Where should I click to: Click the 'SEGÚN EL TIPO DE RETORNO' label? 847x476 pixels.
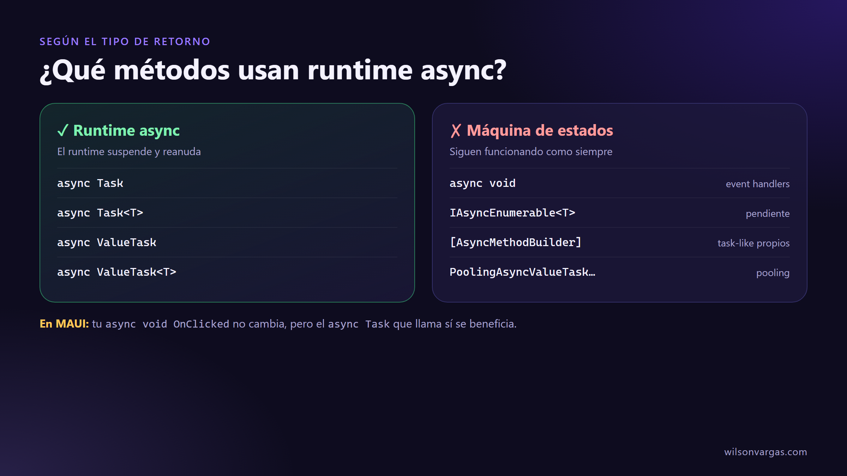125,42
